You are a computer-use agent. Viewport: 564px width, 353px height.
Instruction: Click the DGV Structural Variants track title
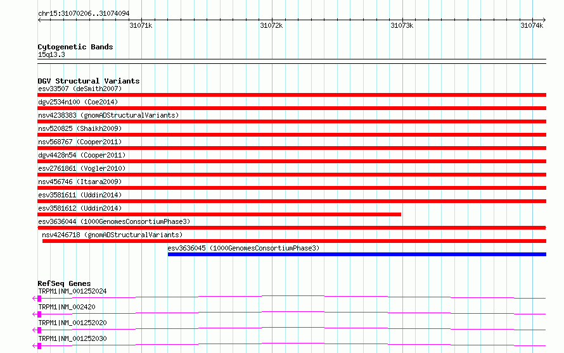[89, 81]
